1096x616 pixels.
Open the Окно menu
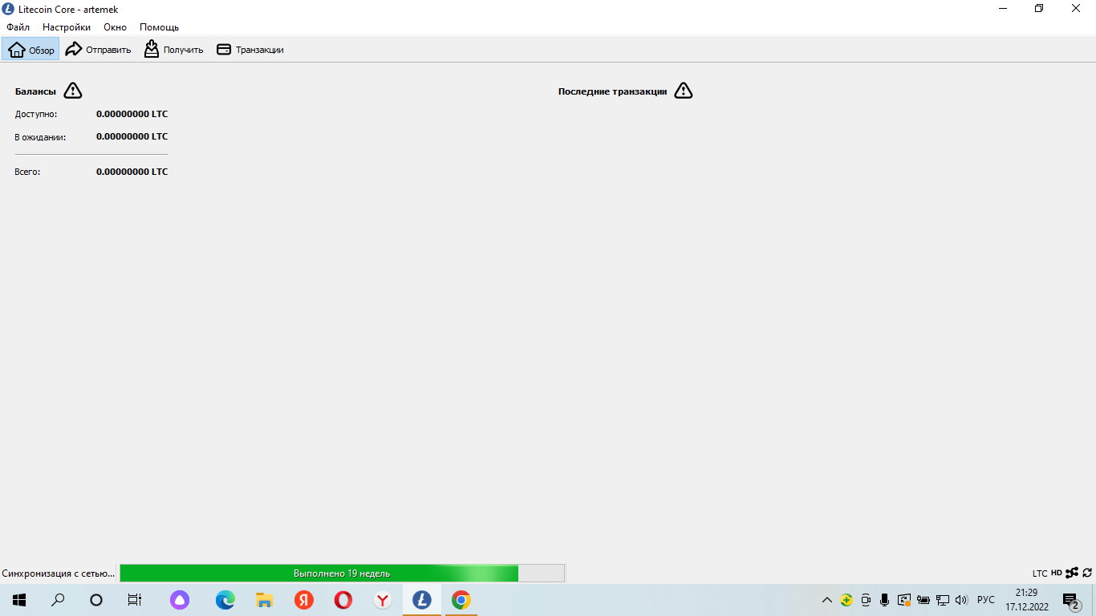[x=115, y=27]
